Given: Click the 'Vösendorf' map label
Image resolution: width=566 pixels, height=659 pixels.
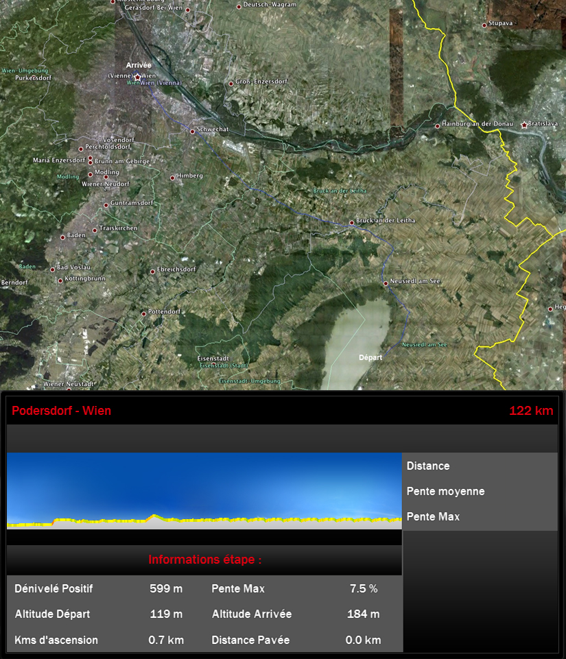Looking at the screenshot, I should pos(119,140).
